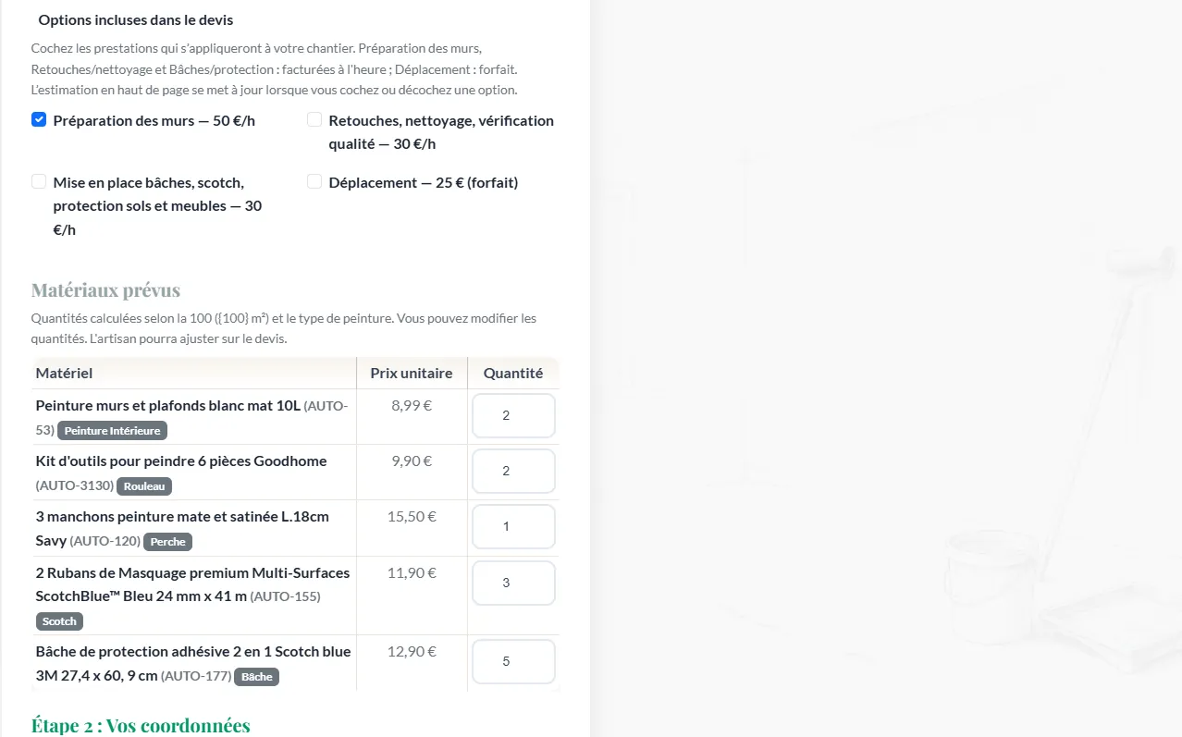
Task: Click the Bâche category badge
Action: click(256, 677)
